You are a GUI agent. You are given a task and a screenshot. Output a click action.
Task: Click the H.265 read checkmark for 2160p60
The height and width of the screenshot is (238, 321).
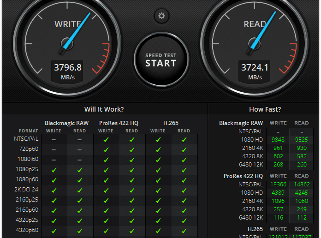point(184,210)
